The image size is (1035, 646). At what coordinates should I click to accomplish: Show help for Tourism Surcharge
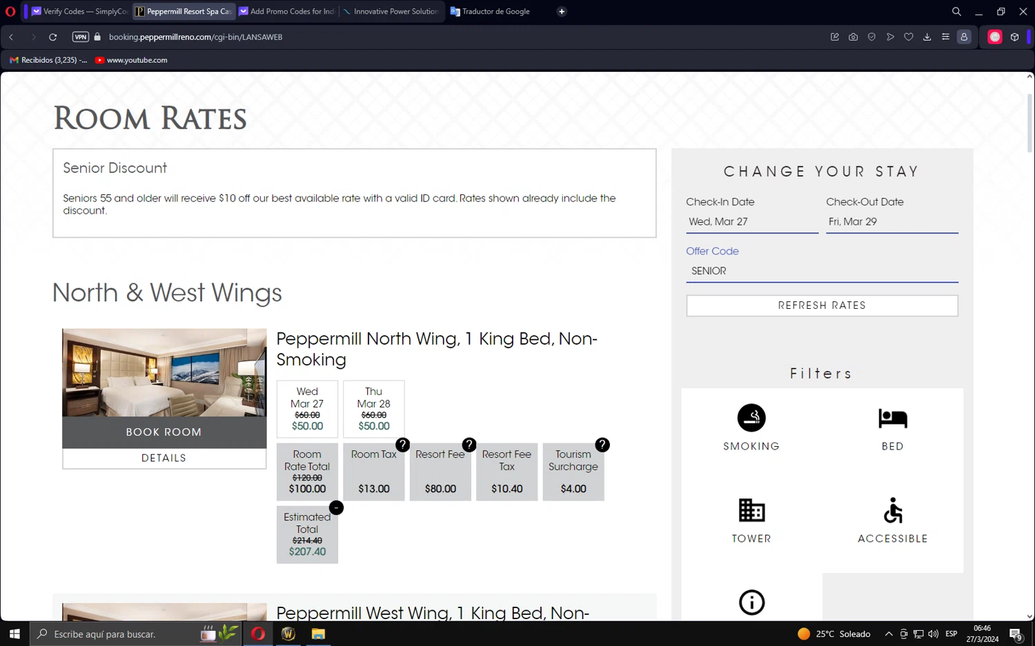point(602,445)
